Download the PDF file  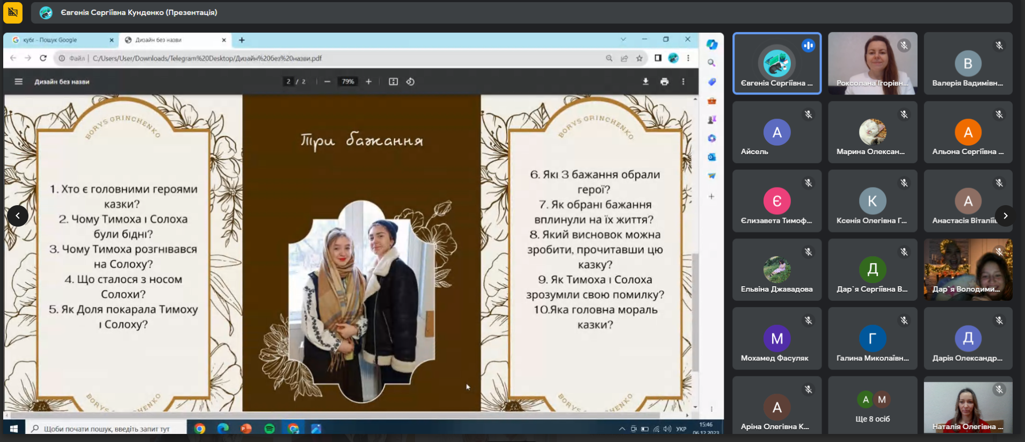click(645, 82)
